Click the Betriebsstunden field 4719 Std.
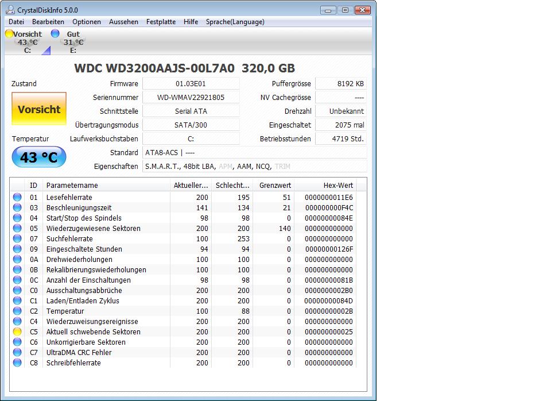 341,139
